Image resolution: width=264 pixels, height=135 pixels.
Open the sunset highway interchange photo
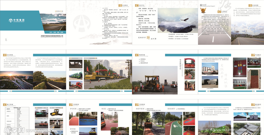click(16, 80)
